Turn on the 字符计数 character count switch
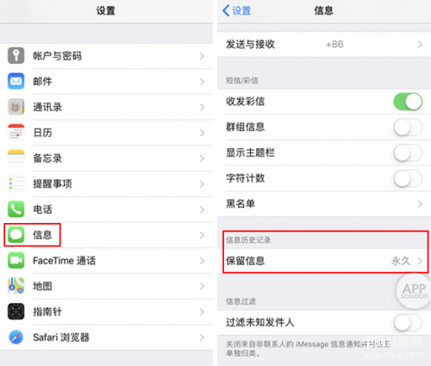Viewport: 431px width, 366px height. click(408, 178)
